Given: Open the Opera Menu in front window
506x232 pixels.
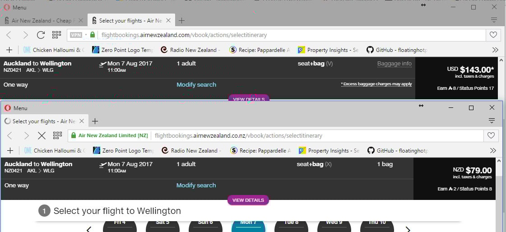Looking at the screenshot, I should coord(16,108).
